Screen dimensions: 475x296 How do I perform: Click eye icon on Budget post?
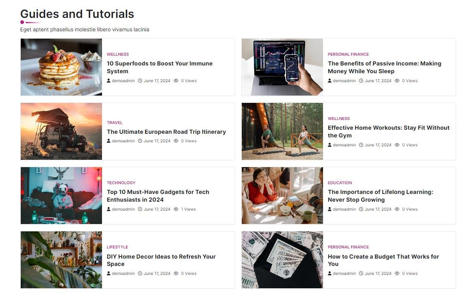(397, 273)
